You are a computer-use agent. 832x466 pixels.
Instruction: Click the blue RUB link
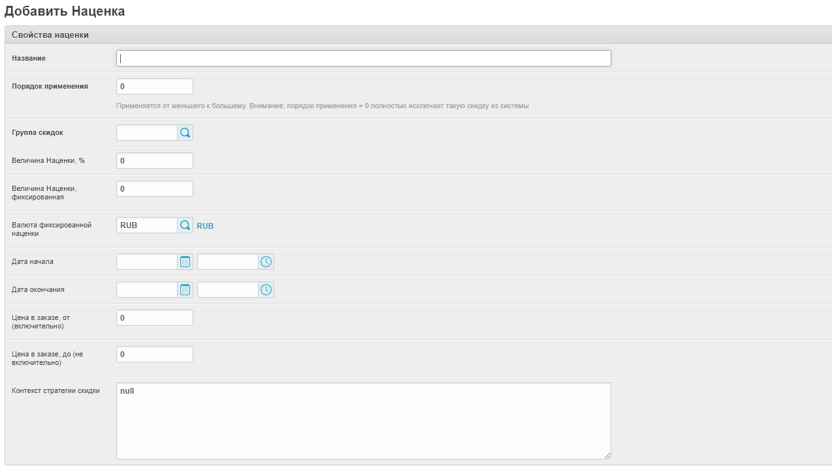tap(205, 226)
